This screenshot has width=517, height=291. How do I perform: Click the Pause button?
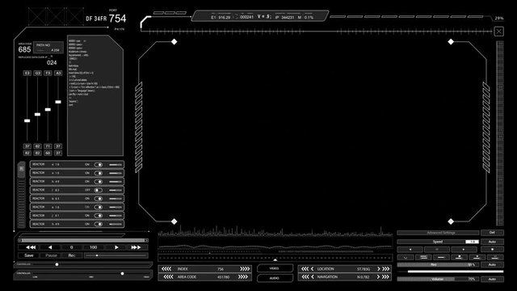pyautogui.click(x=51, y=255)
